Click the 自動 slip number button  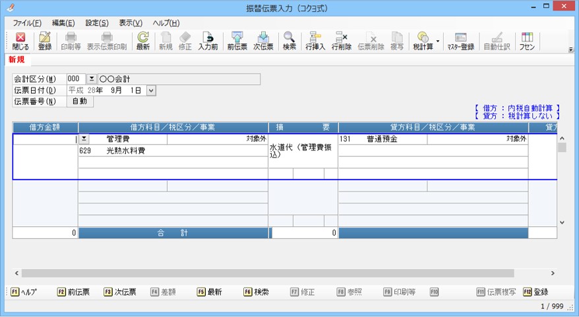[80, 101]
